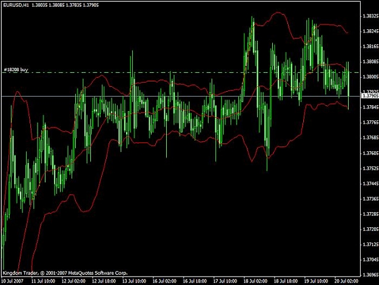Viewport: 379px width, 285px height.
Task: Click price level 1.36965 on the scale
Action: (x=370, y=275)
